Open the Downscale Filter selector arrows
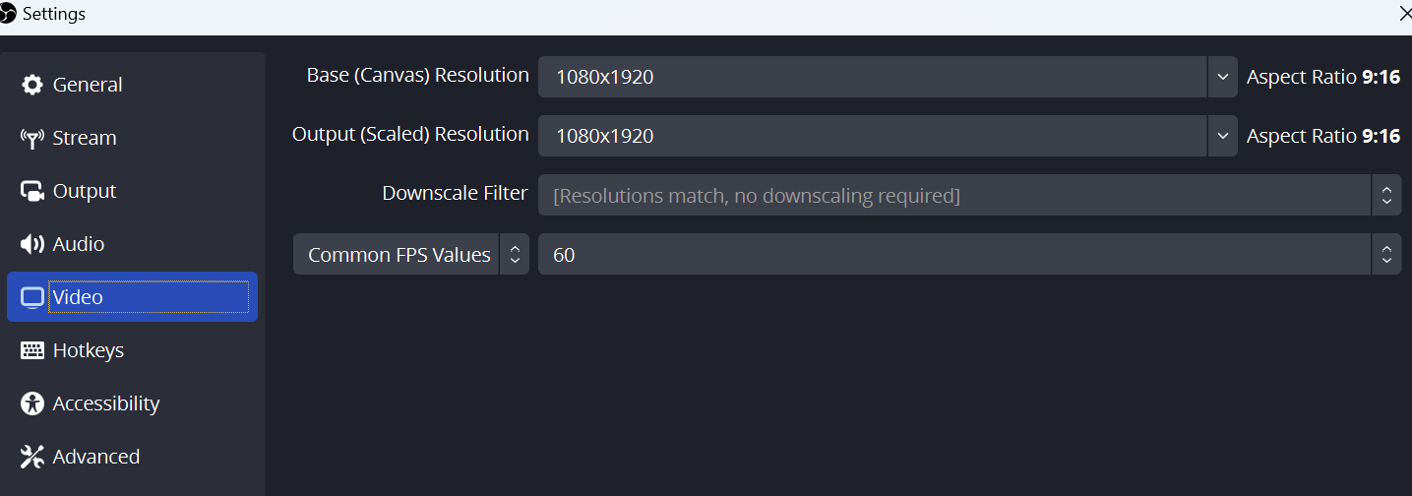This screenshot has height=496, width=1412. (x=1385, y=195)
